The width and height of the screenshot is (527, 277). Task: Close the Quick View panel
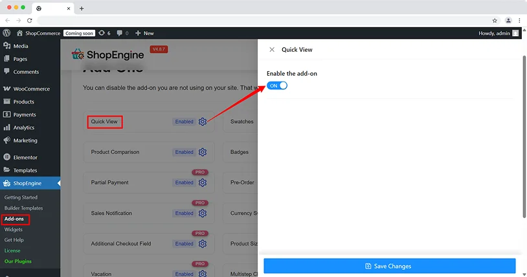point(272,49)
